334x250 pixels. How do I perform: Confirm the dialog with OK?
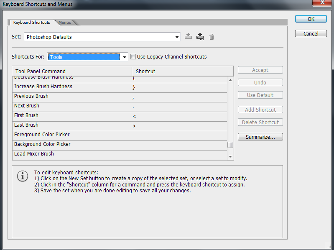tap(311, 19)
